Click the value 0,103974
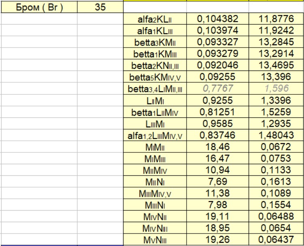This screenshot has width=304, height=246. 217,31
